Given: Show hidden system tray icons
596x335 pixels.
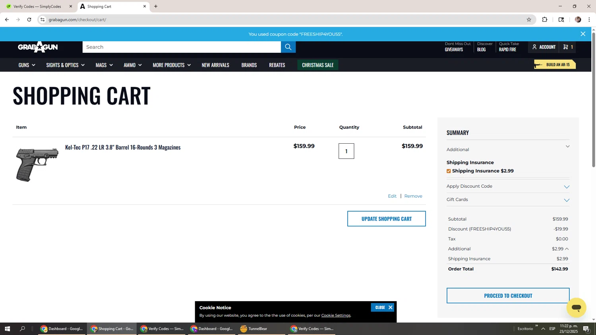Looking at the screenshot, I should (x=543, y=329).
